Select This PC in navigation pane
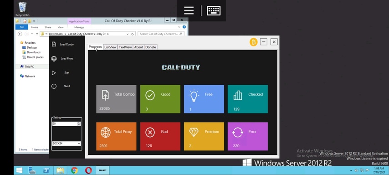This screenshot has height=175, width=389. coord(29,67)
